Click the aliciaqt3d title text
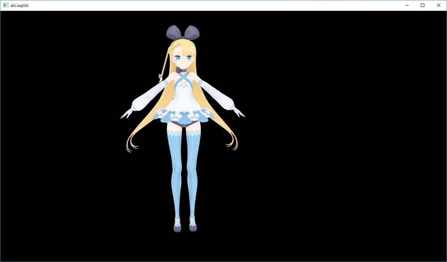This screenshot has height=262, width=447. point(19,5)
